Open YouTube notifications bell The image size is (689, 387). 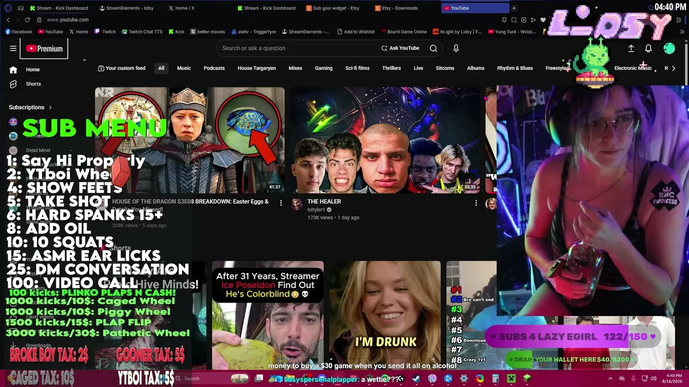(x=649, y=48)
